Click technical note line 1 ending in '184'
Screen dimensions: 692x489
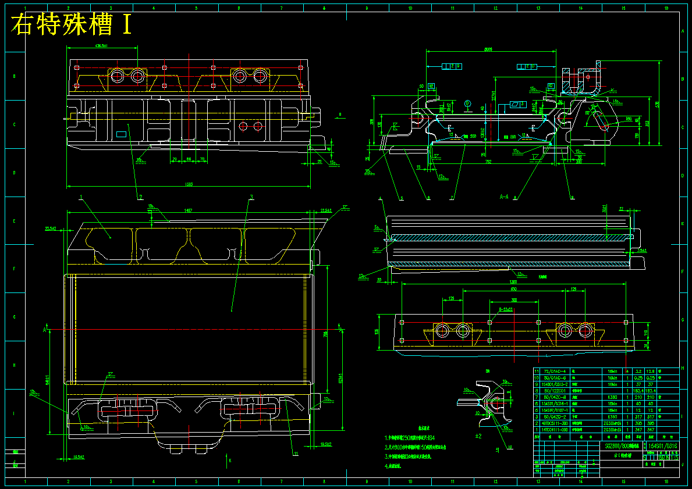410,438
